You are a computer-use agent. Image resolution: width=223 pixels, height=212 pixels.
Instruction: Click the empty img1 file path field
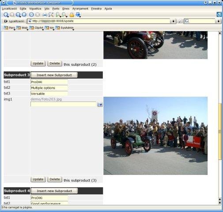pyautogui.click(x=63, y=104)
